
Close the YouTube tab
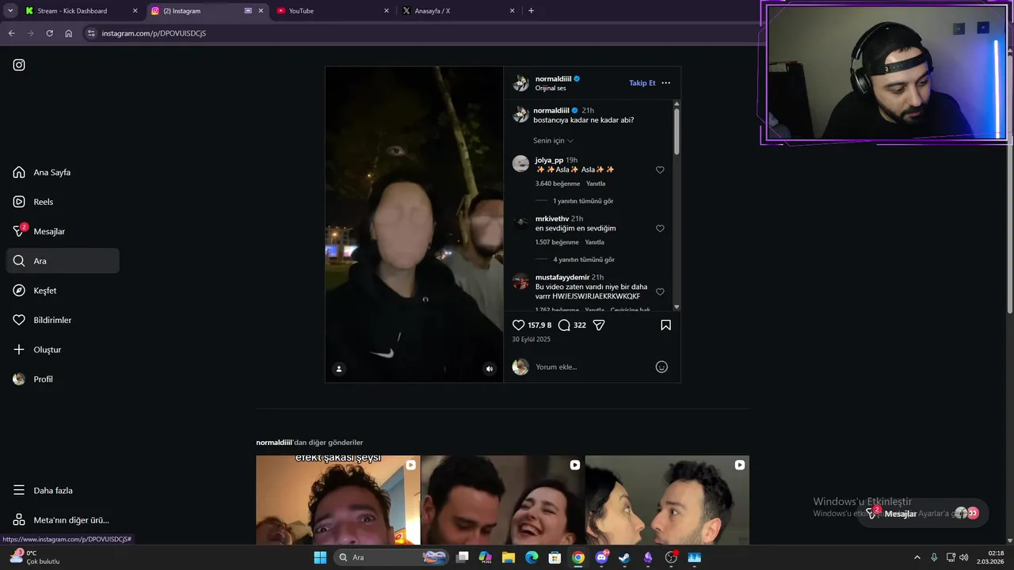click(x=387, y=11)
